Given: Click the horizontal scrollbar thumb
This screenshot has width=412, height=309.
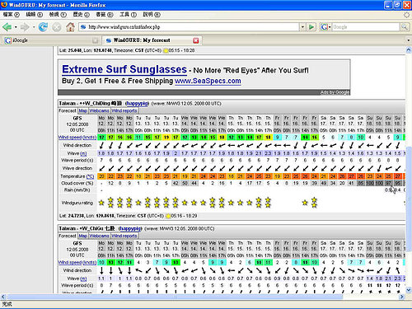Looking at the screenshot, I should (x=175, y=297).
